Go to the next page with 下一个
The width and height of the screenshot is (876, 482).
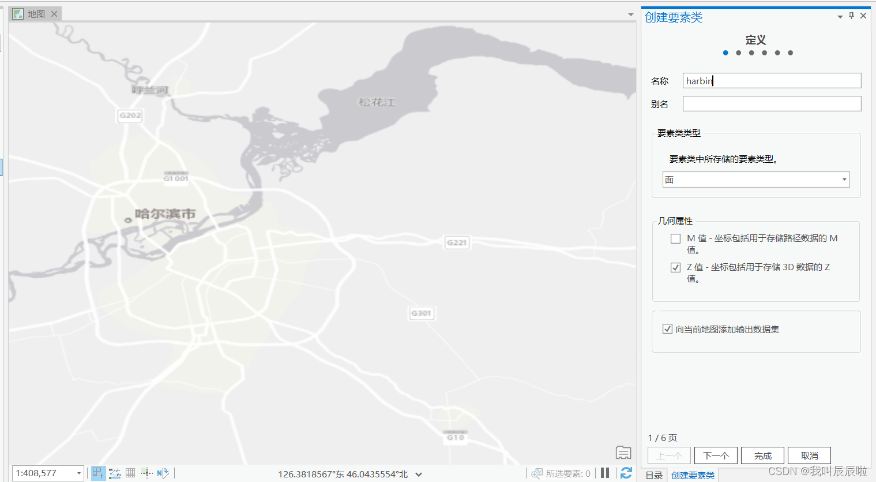point(716,455)
